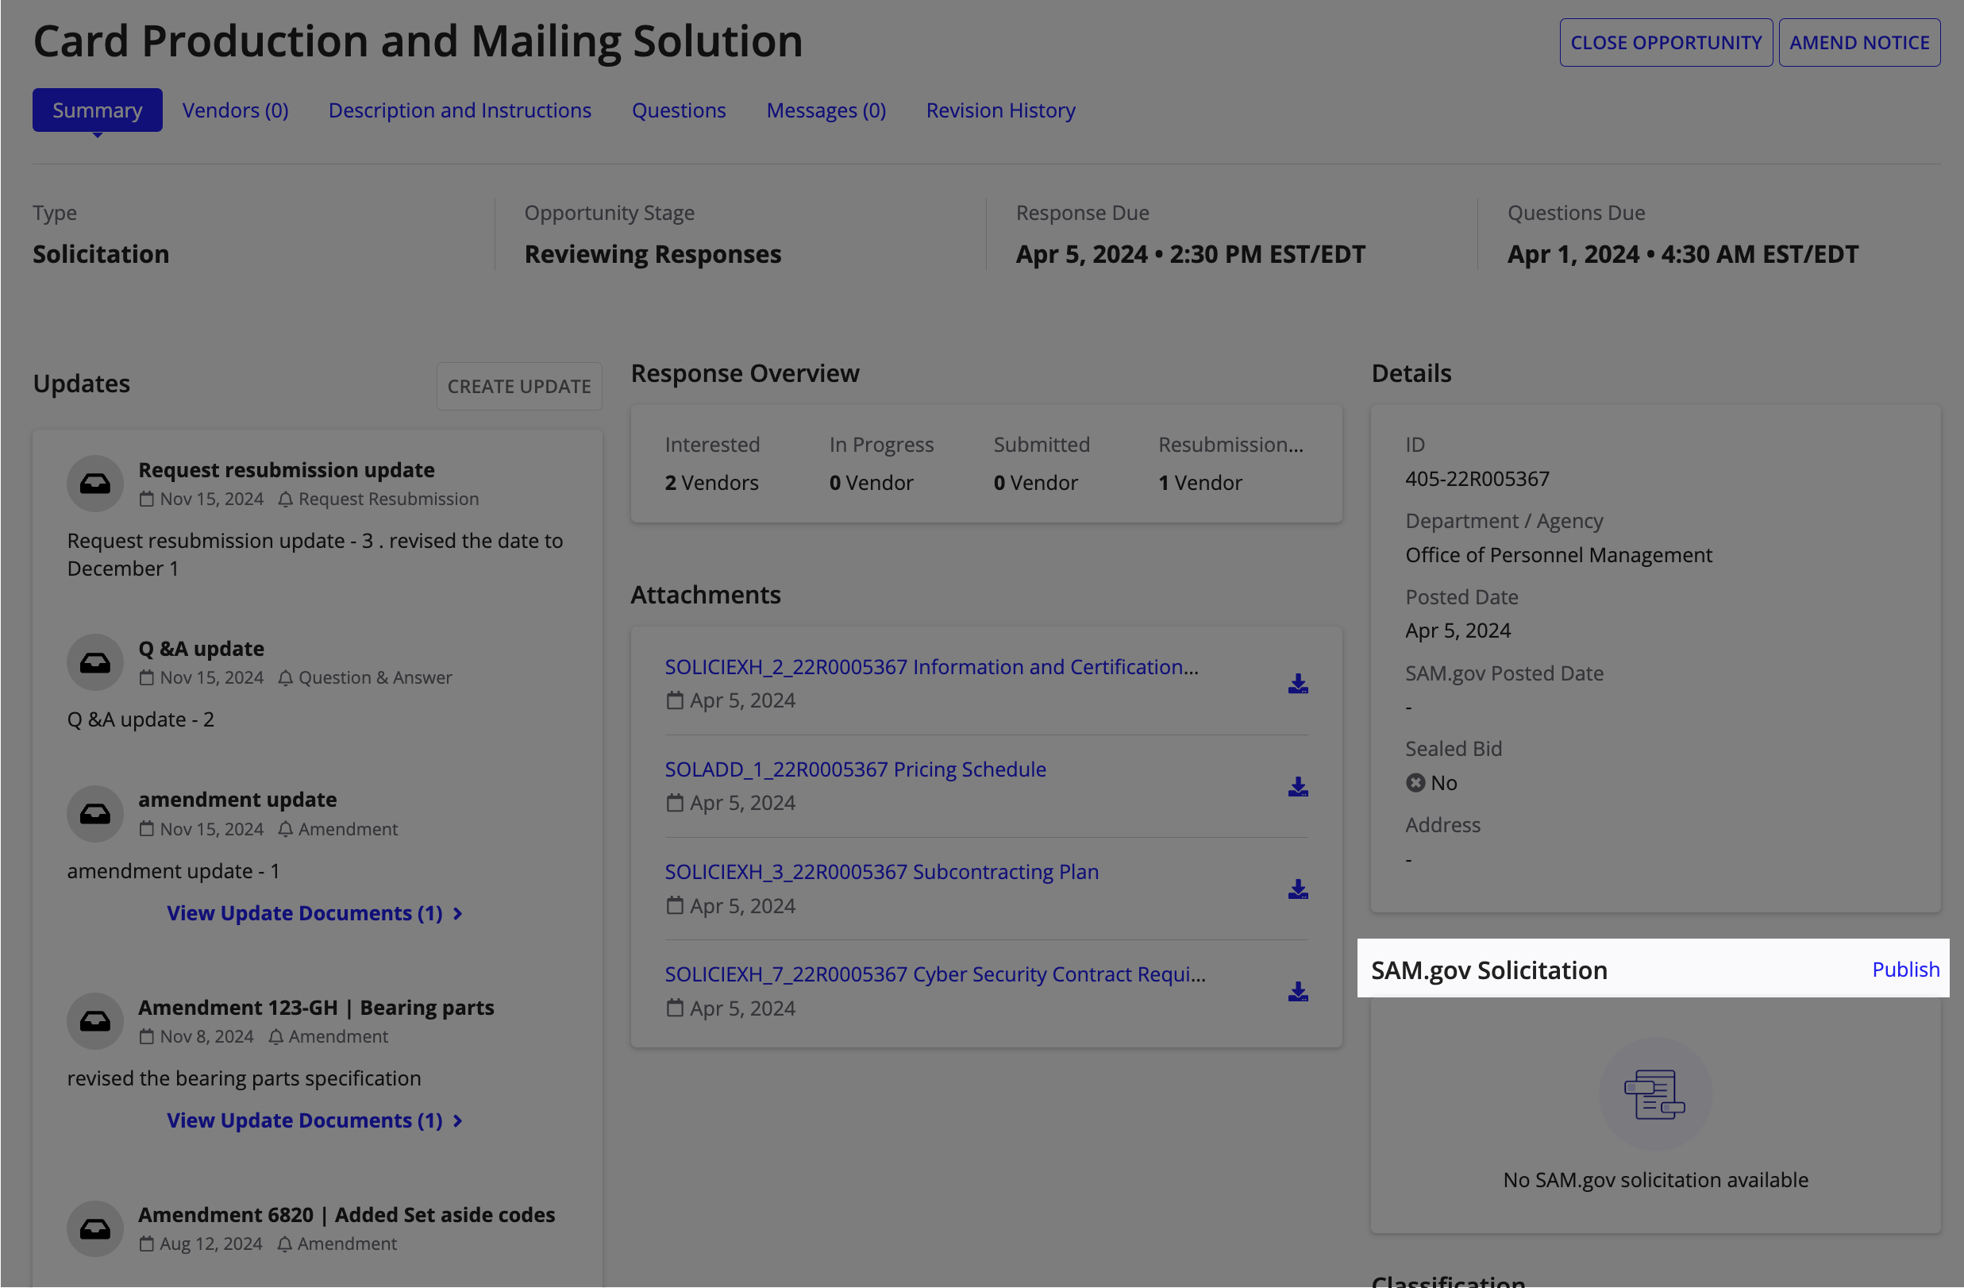Click the Questions Due date value
The height and width of the screenshot is (1288, 1964).
1683,254
